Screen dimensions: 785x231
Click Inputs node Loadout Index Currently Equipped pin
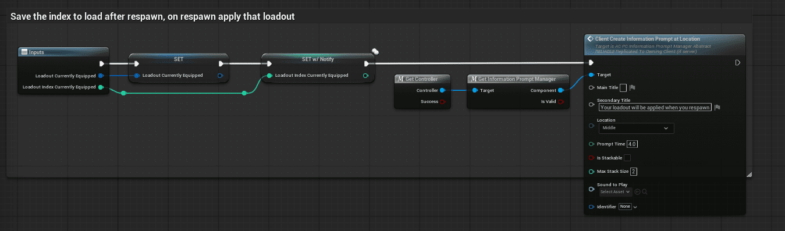(x=101, y=87)
